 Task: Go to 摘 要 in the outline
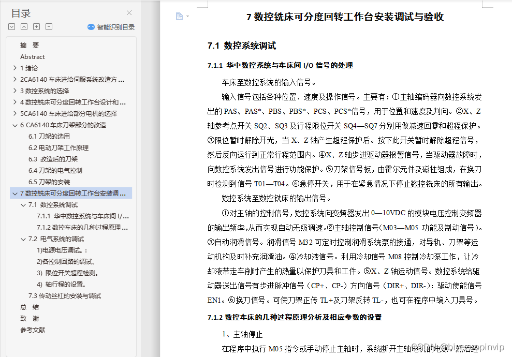pyautogui.click(x=30, y=46)
